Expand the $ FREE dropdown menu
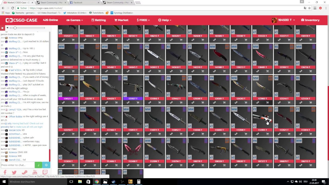The height and width of the screenshot is (185, 329). tap(143, 20)
